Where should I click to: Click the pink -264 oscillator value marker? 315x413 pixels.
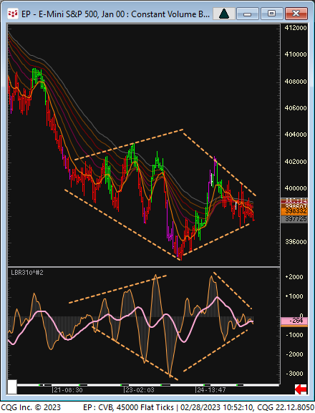tap(294, 321)
